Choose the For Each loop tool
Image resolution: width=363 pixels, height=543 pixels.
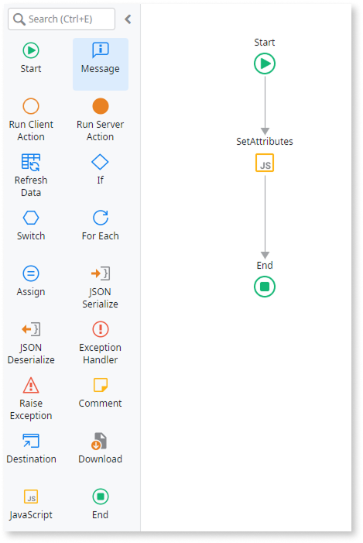[101, 225]
